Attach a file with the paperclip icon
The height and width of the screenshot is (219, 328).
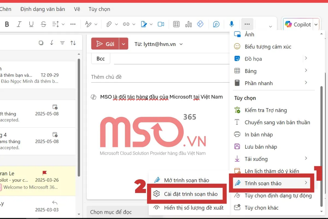point(108,24)
